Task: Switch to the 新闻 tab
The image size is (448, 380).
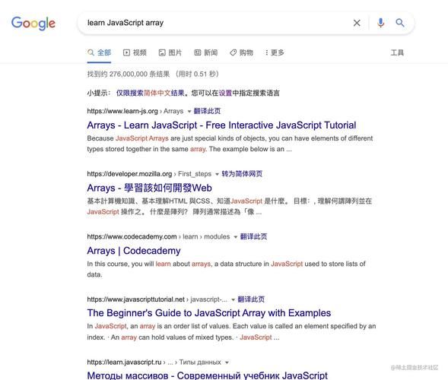Action: [205, 52]
